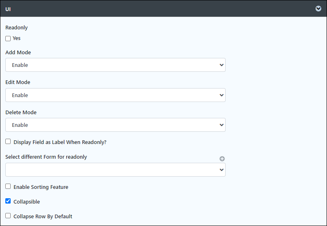The height and width of the screenshot is (226, 327).
Task: Click the 'Delete Mode' field label
Action: [x=21, y=112]
